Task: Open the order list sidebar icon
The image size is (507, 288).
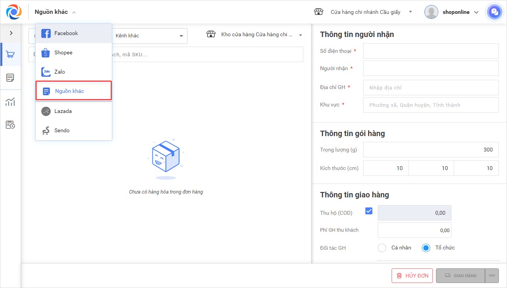Action: 10,78
